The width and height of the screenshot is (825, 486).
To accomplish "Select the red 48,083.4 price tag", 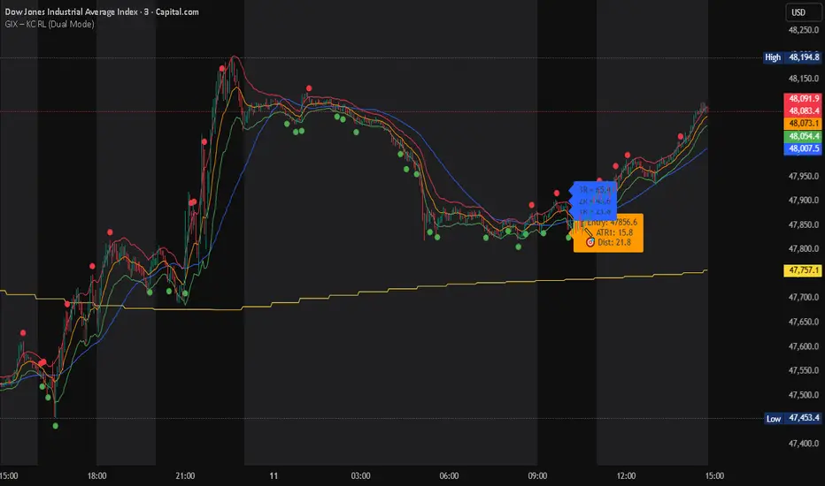I will pos(803,110).
